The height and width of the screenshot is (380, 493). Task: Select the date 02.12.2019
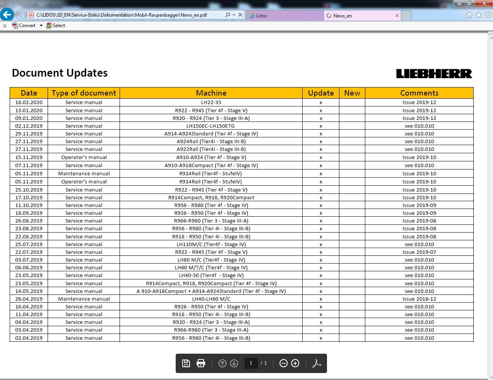29,126
